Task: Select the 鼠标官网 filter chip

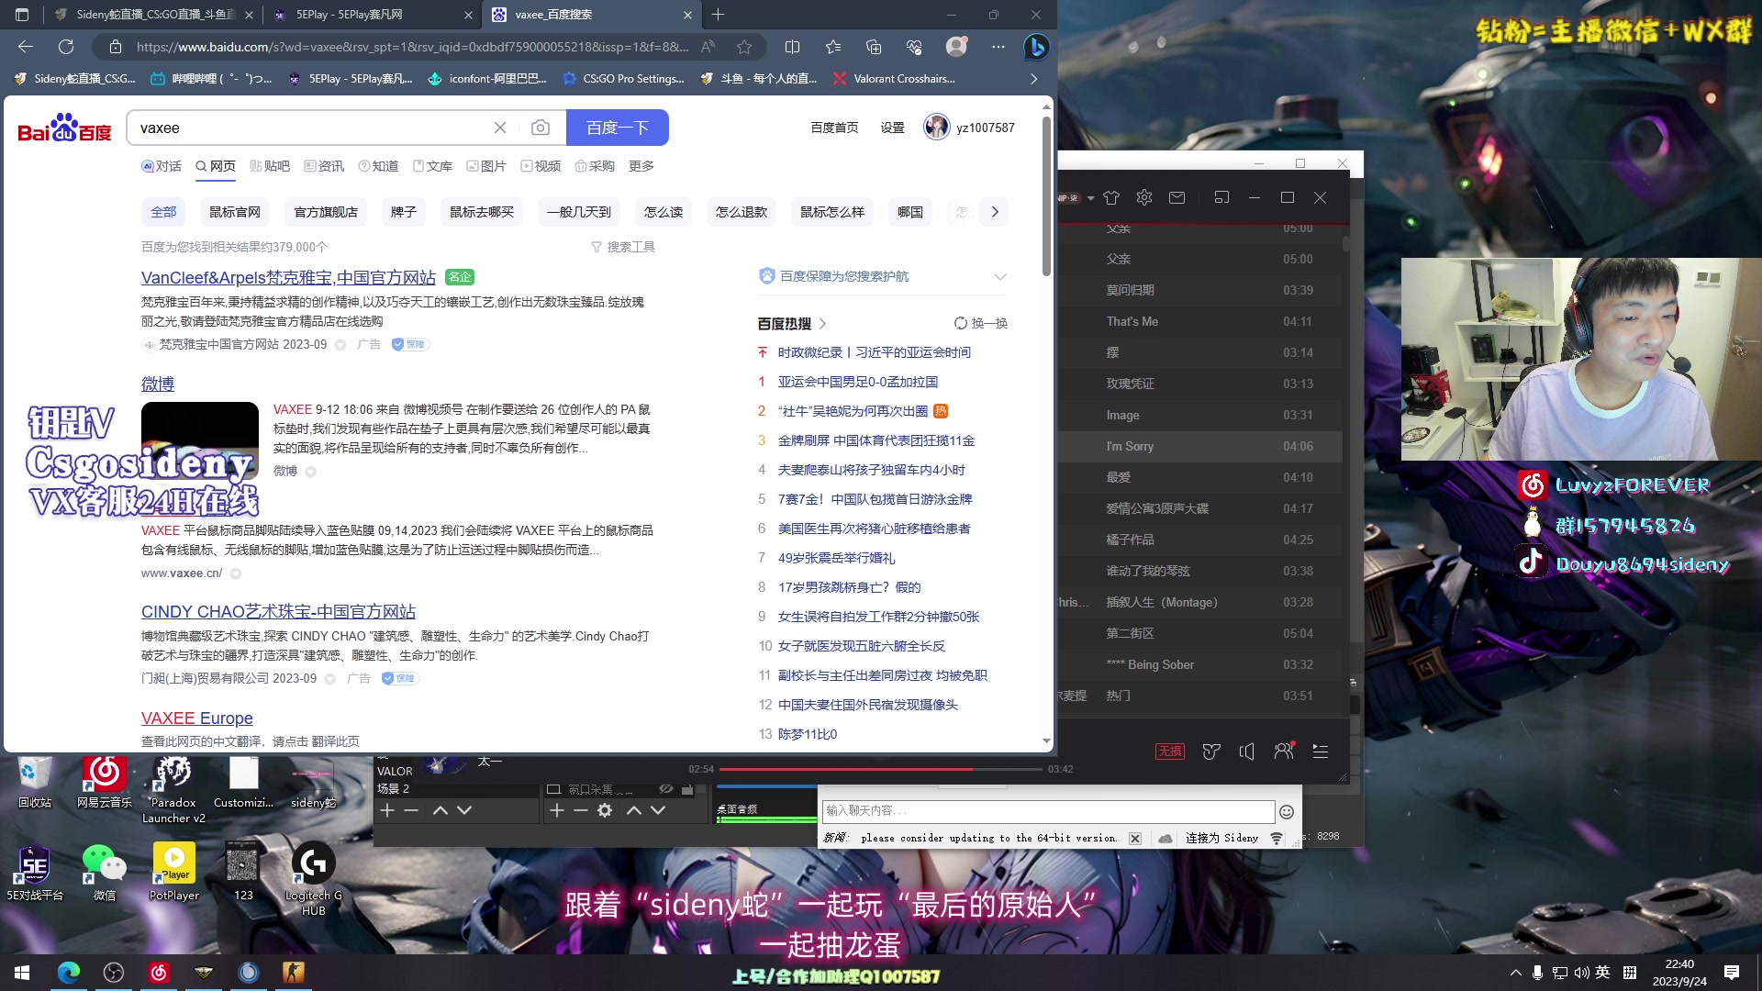Action: 235,212
